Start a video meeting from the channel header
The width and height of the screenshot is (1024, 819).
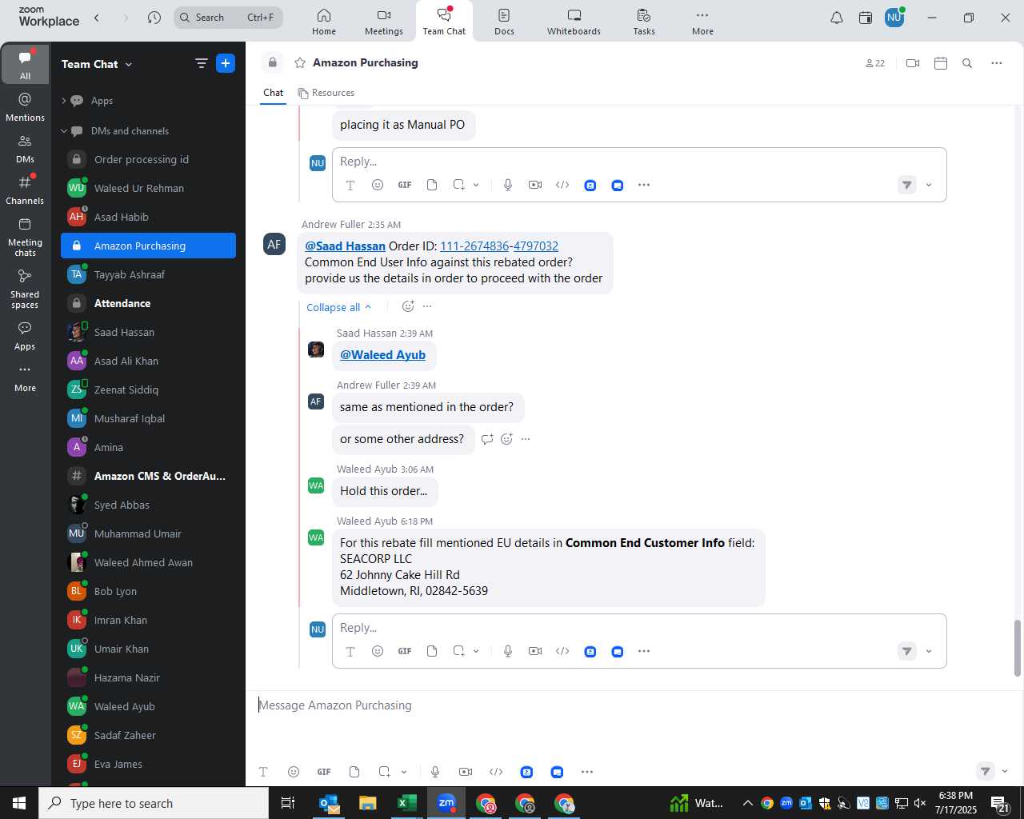(913, 63)
